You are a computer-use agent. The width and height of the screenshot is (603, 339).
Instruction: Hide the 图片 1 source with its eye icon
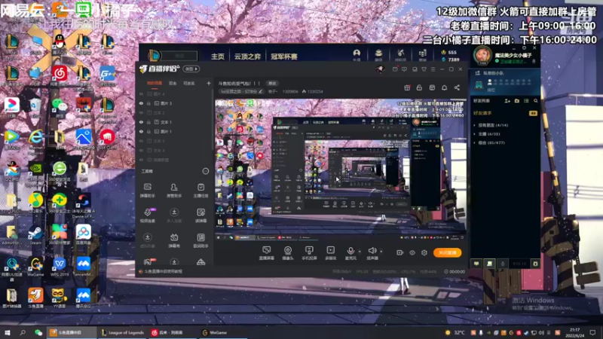[x=141, y=131]
